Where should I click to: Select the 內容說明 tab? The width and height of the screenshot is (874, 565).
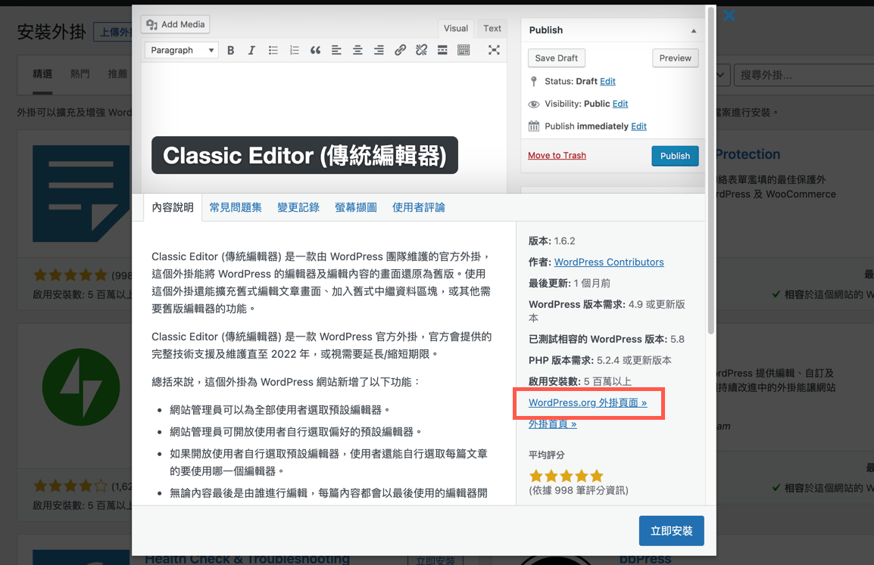click(173, 208)
